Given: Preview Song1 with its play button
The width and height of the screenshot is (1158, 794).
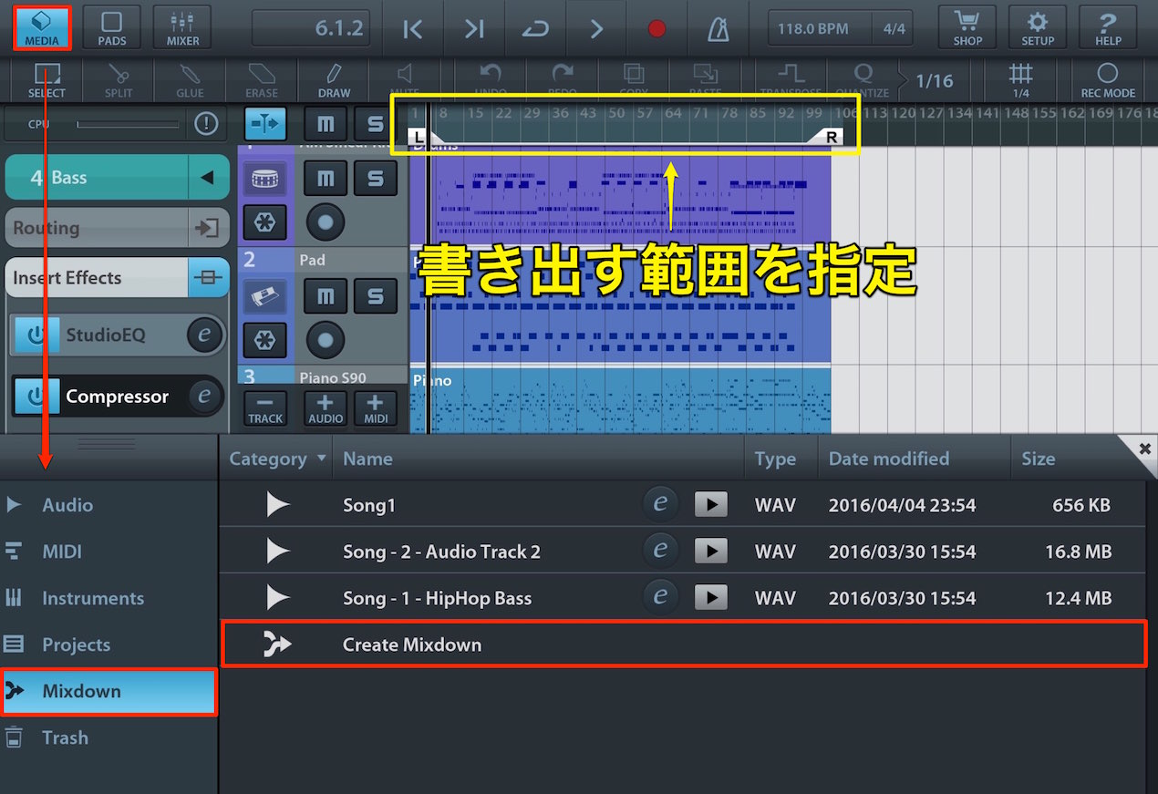Looking at the screenshot, I should pos(711,505).
